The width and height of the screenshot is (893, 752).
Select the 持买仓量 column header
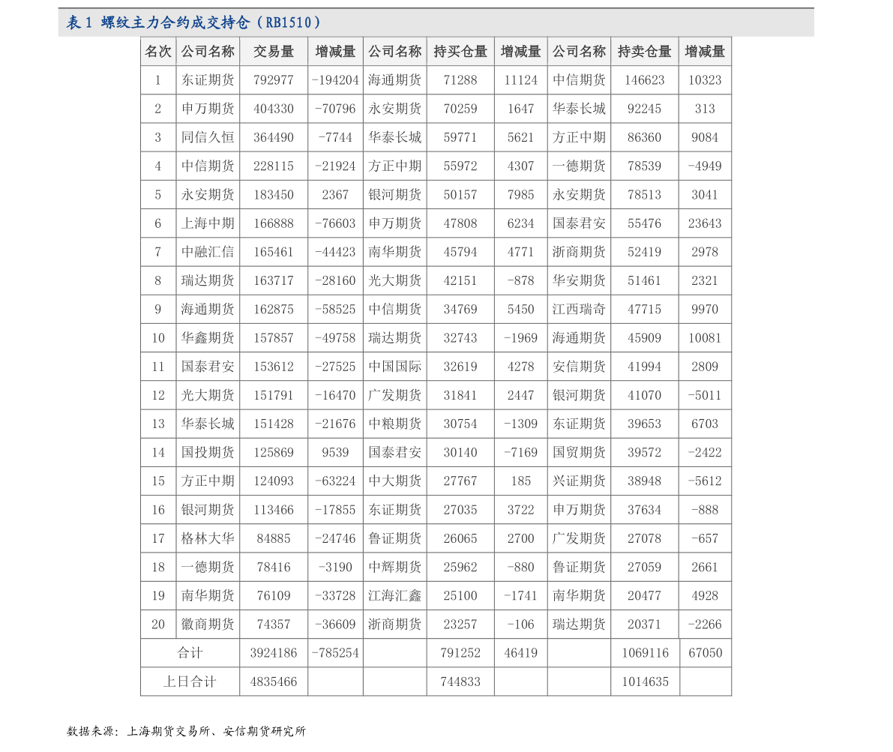[460, 51]
